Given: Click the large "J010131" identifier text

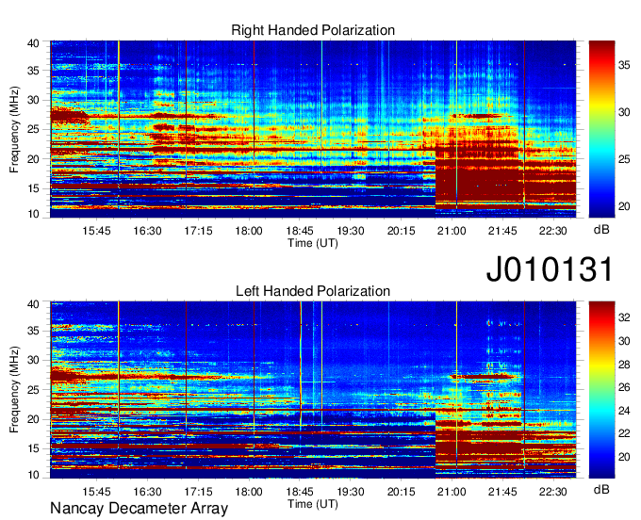Looking at the screenshot, I should coord(550,269).
